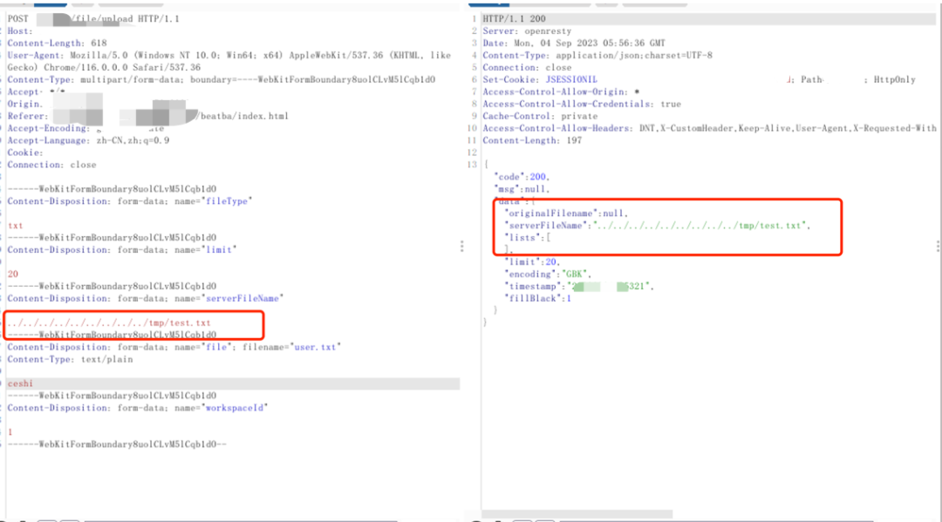Click the 'Access-Control-Allow-Origin: *' header
The width and height of the screenshot is (942, 522).
(x=561, y=92)
